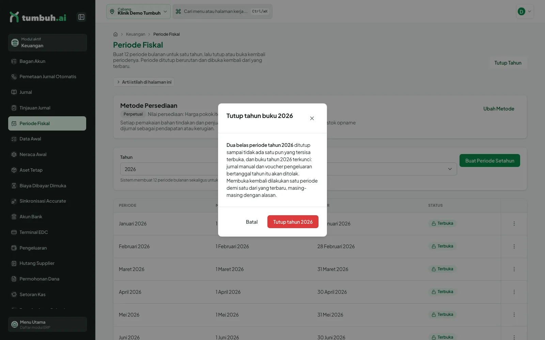Open row actions for Februari 2026
Screen dimensions: 545x340
click(514, 247)
